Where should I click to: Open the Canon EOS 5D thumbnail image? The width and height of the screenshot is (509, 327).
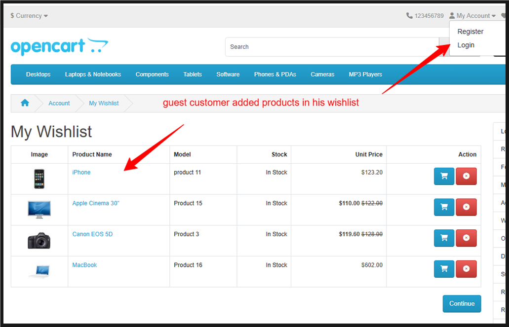39,240
